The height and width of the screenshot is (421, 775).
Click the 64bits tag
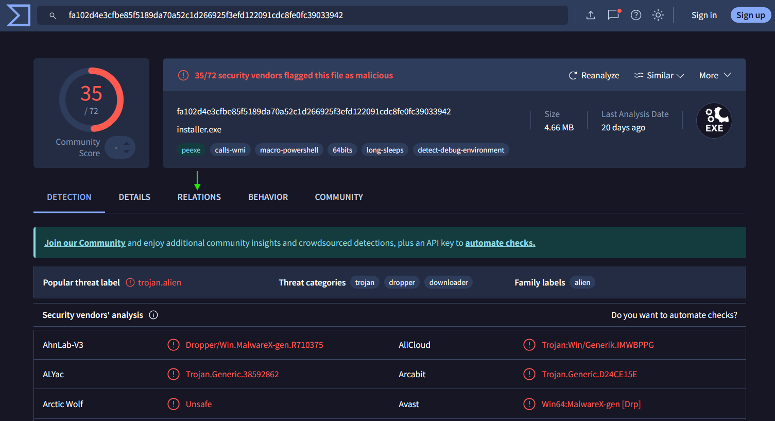342,150
